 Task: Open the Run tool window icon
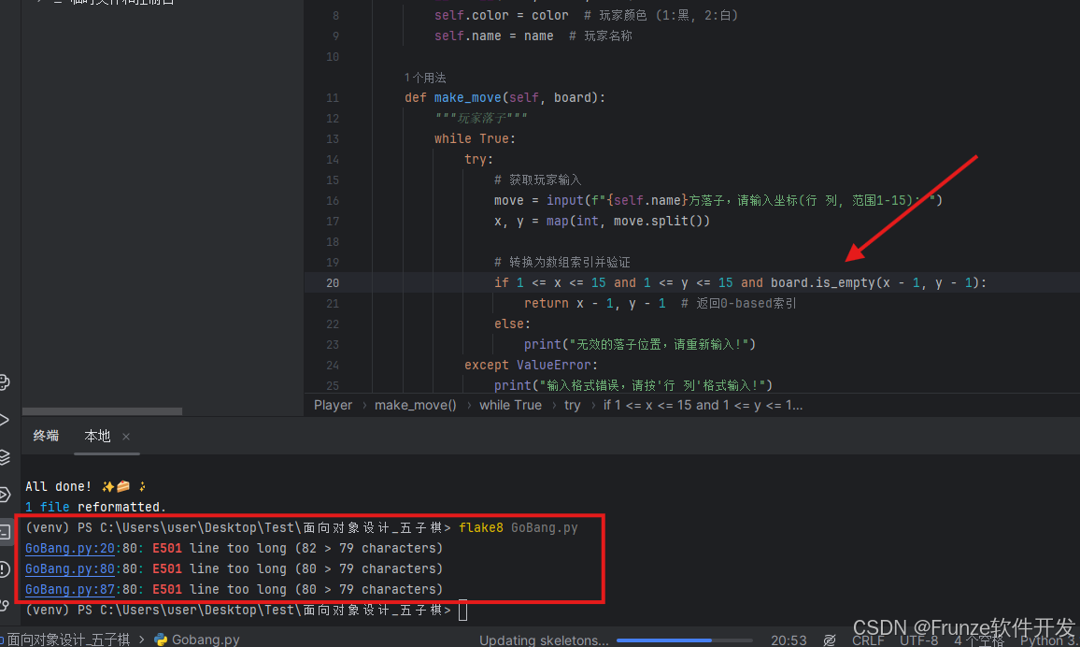coord(4,420)
